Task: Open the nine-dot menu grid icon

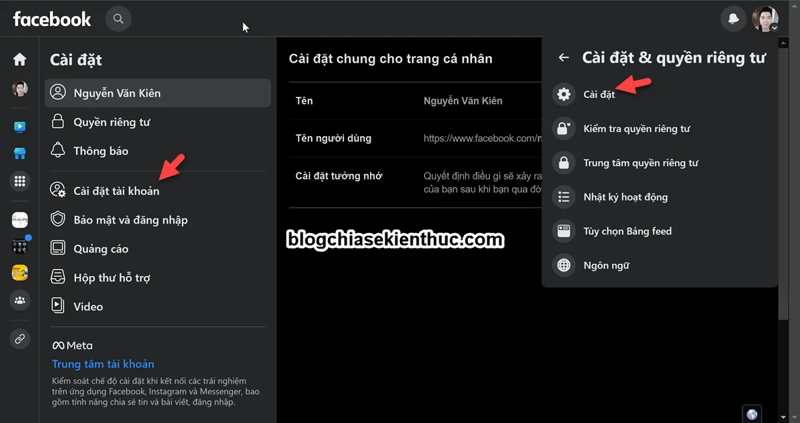Action: (19, 181)
